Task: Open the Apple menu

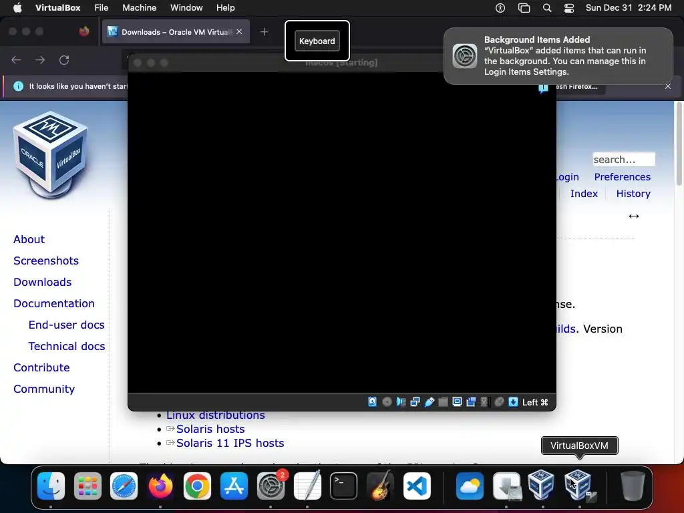Action: click(17, 7)
